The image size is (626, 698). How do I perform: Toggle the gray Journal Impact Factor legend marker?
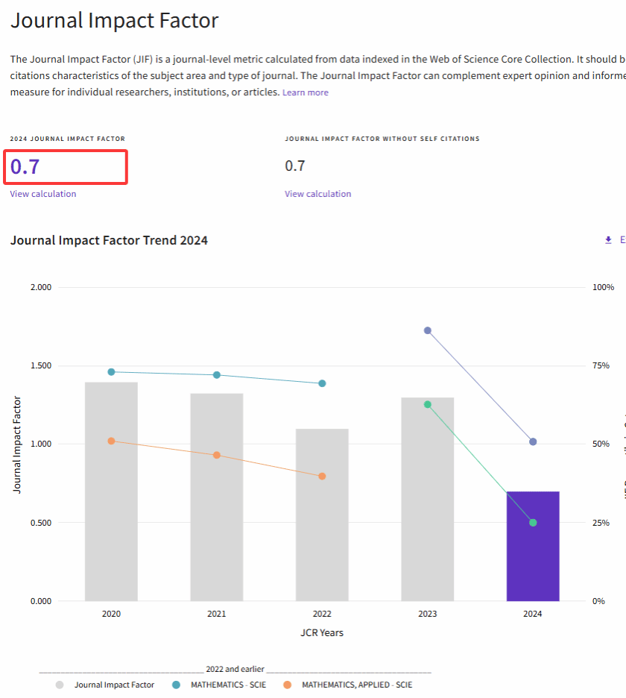coord(60,685)
